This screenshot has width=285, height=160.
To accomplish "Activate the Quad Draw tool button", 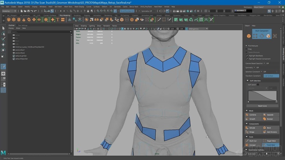I will [271, 145].
